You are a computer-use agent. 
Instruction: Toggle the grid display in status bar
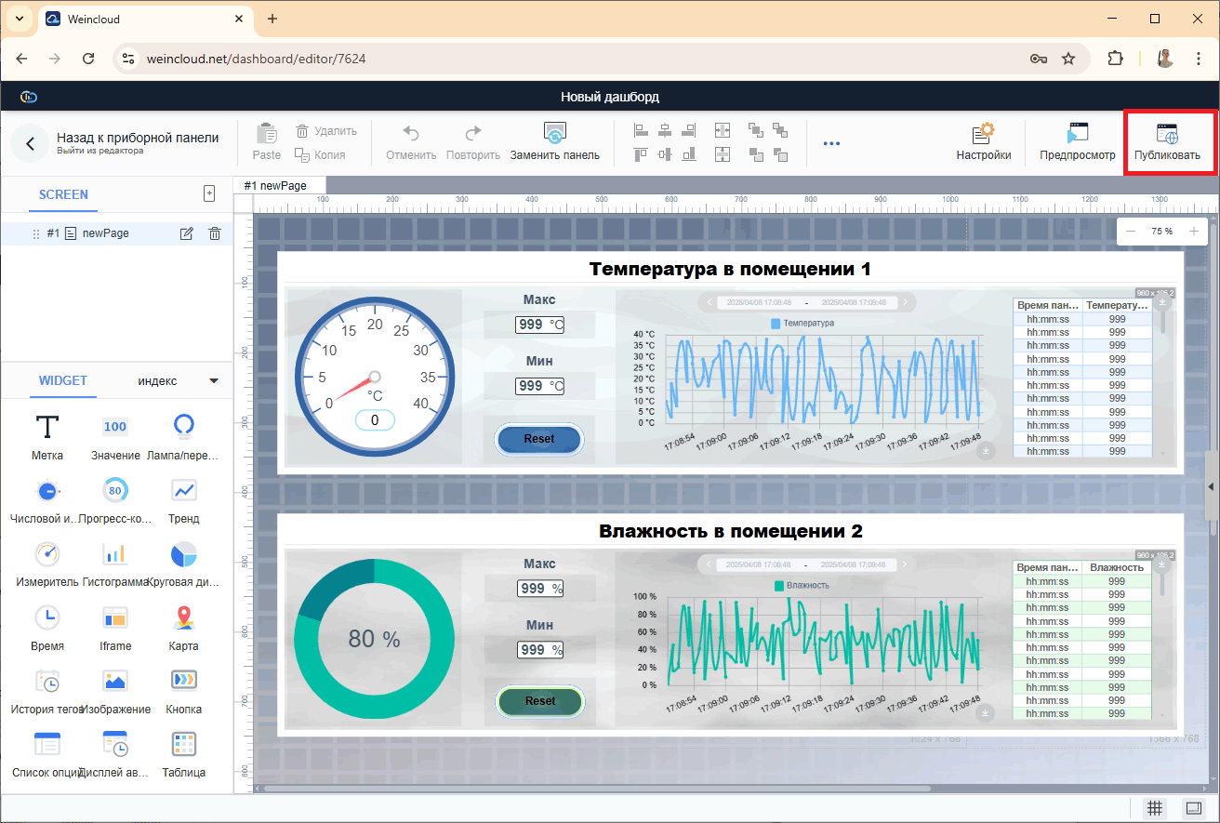[1154, 808]
